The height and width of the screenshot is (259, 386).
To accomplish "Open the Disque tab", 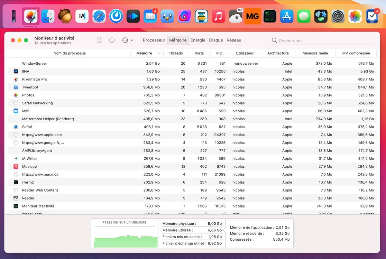I will [x=216, y=40].
